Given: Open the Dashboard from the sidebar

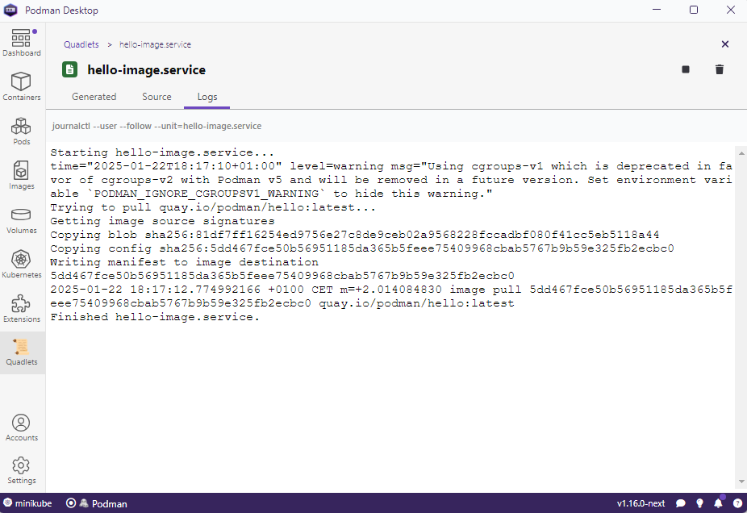Looking at the screenshot, I should (x=21, y=44).
